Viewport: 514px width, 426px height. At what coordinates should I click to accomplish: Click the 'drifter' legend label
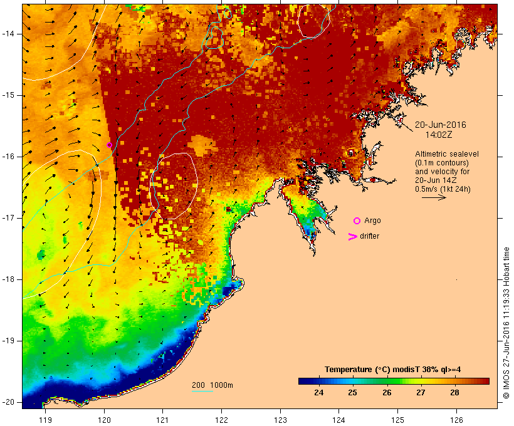369,236
